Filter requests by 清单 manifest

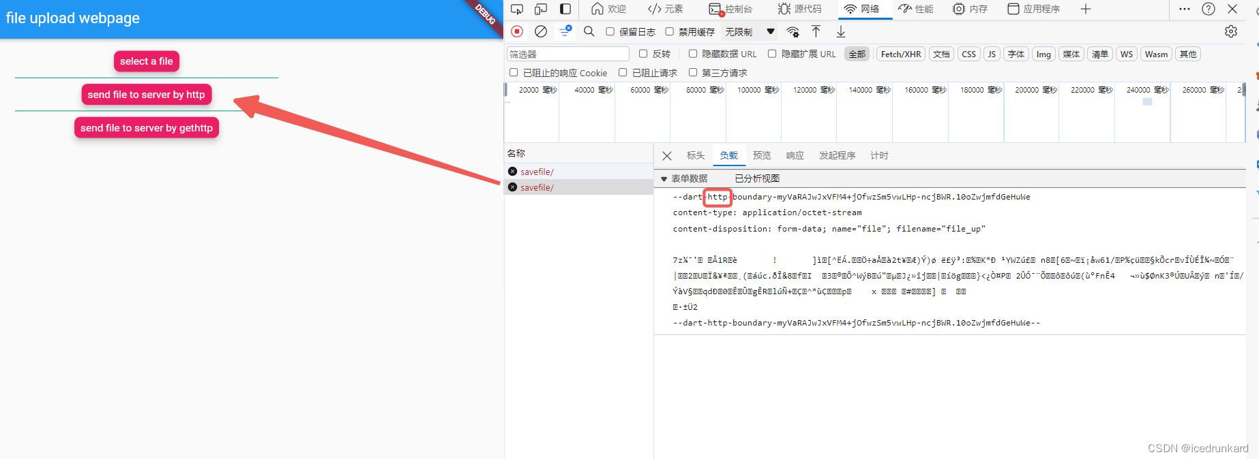pos(1100,54)
